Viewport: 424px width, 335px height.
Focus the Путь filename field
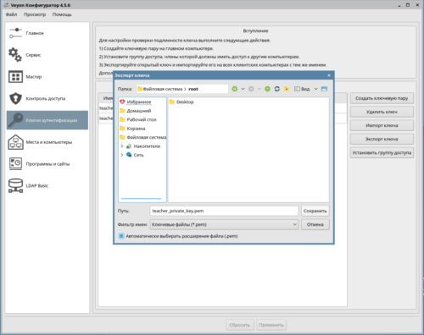tap(224, 211)
